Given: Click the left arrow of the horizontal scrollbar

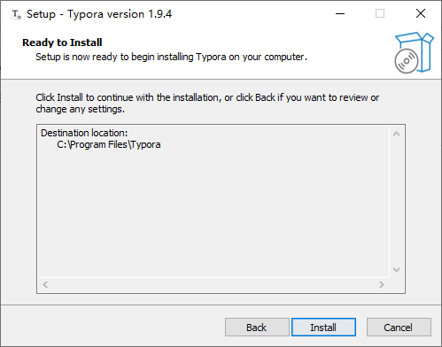Looking at the screenshot, I should click(45, 284).
